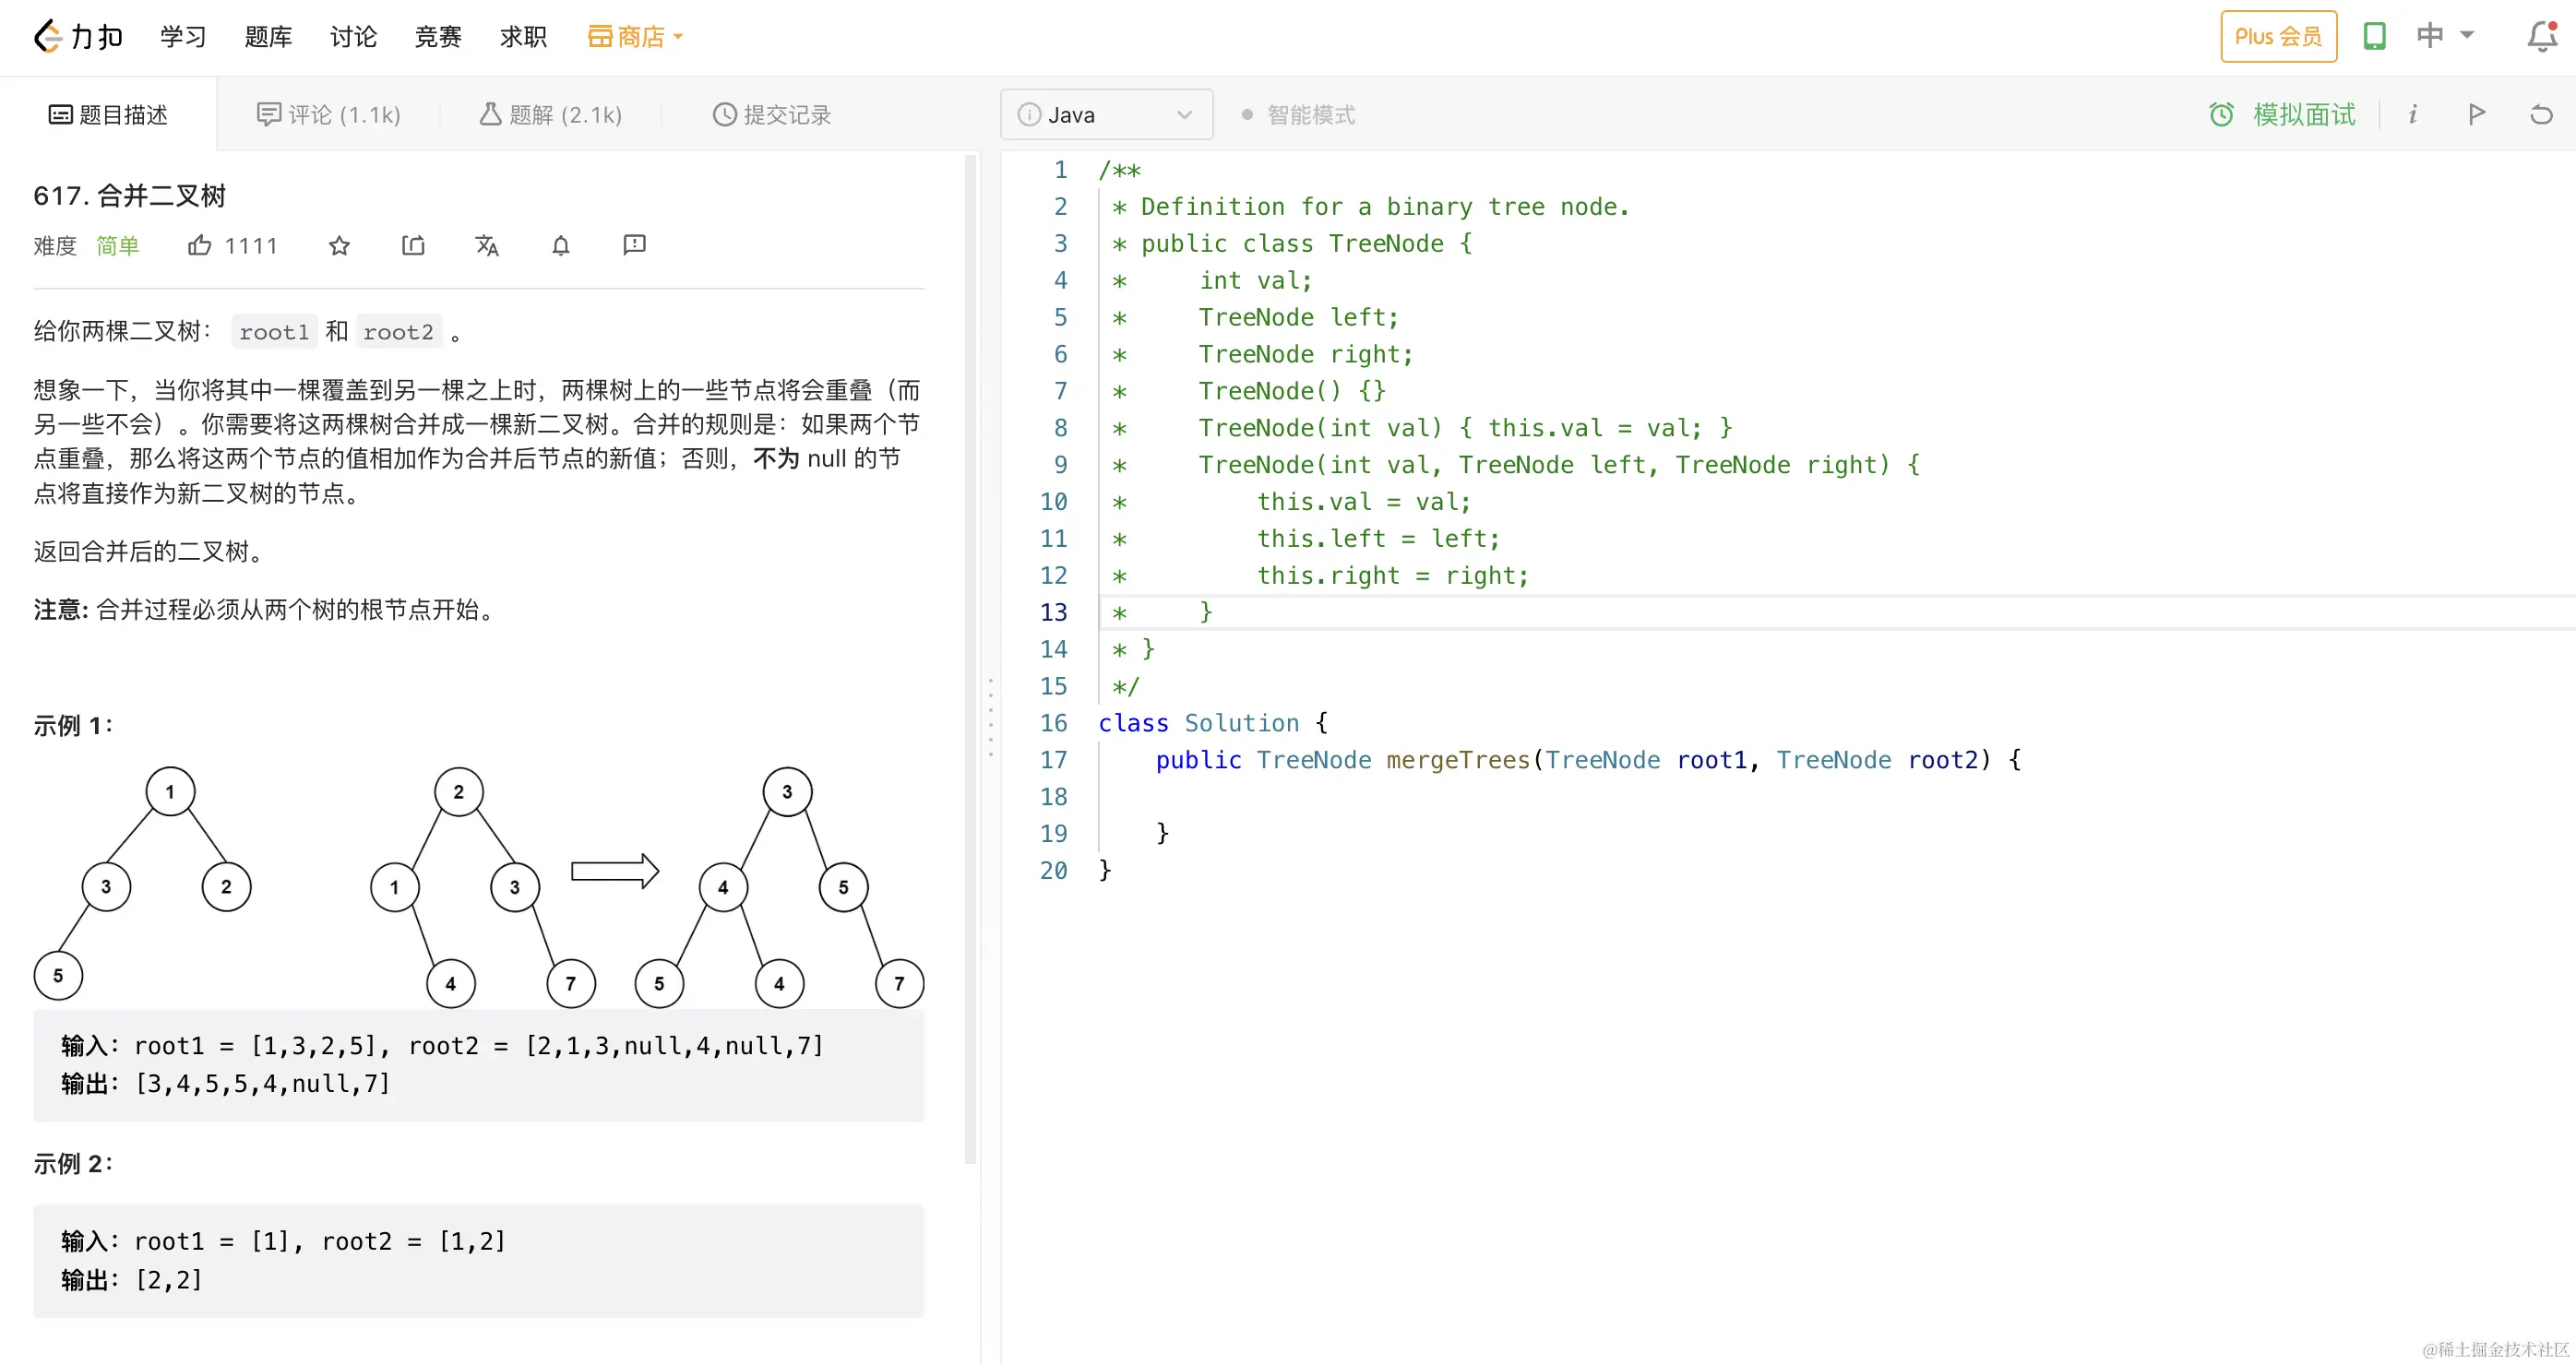Screen dimensions: 2576x1365
Task: Click the feedback report icon
Action: tap(634, 244)
